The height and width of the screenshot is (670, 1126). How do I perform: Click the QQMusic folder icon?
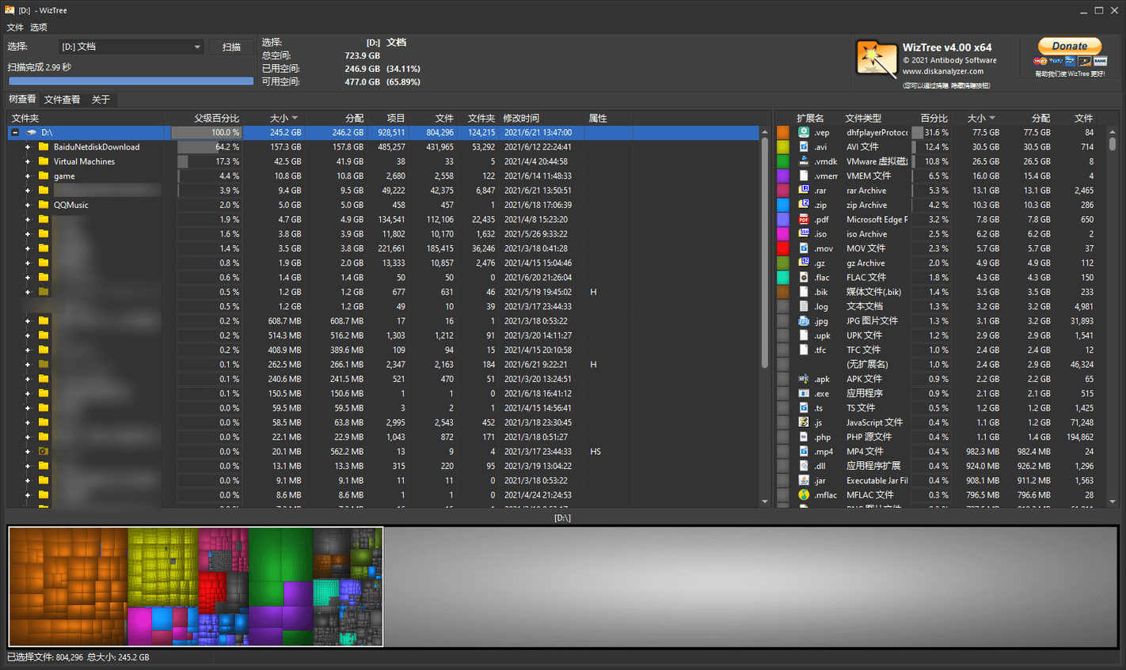point(44,205)
